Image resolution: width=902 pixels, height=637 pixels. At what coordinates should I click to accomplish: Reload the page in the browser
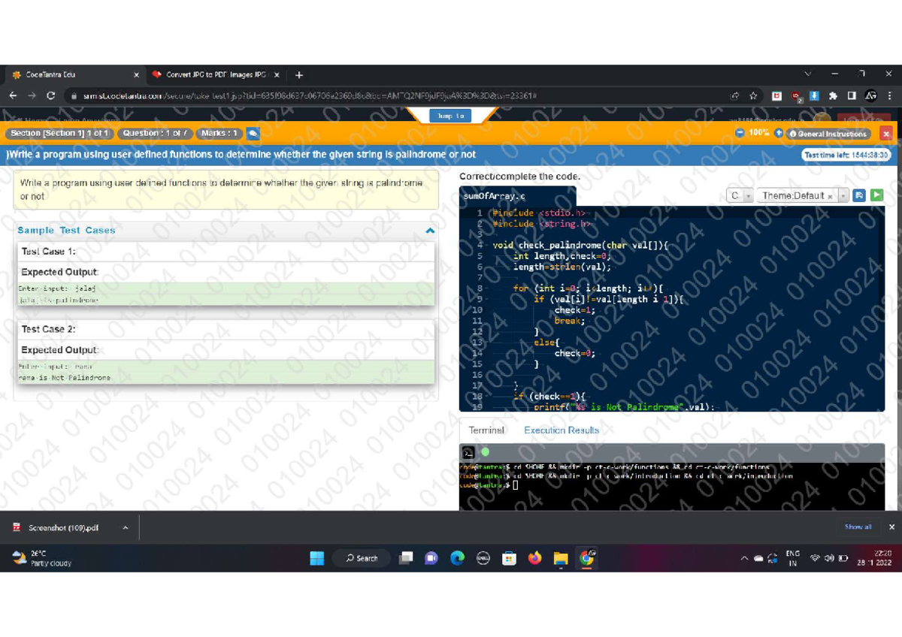pyautogui.click(x=50, y=95)
